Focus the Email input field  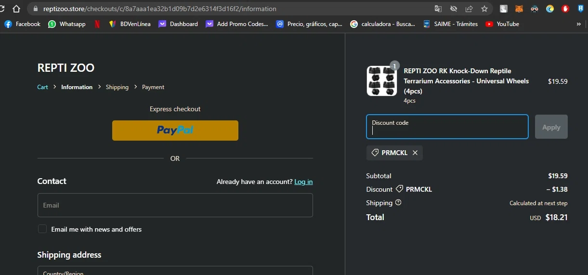tap(175, 205)
